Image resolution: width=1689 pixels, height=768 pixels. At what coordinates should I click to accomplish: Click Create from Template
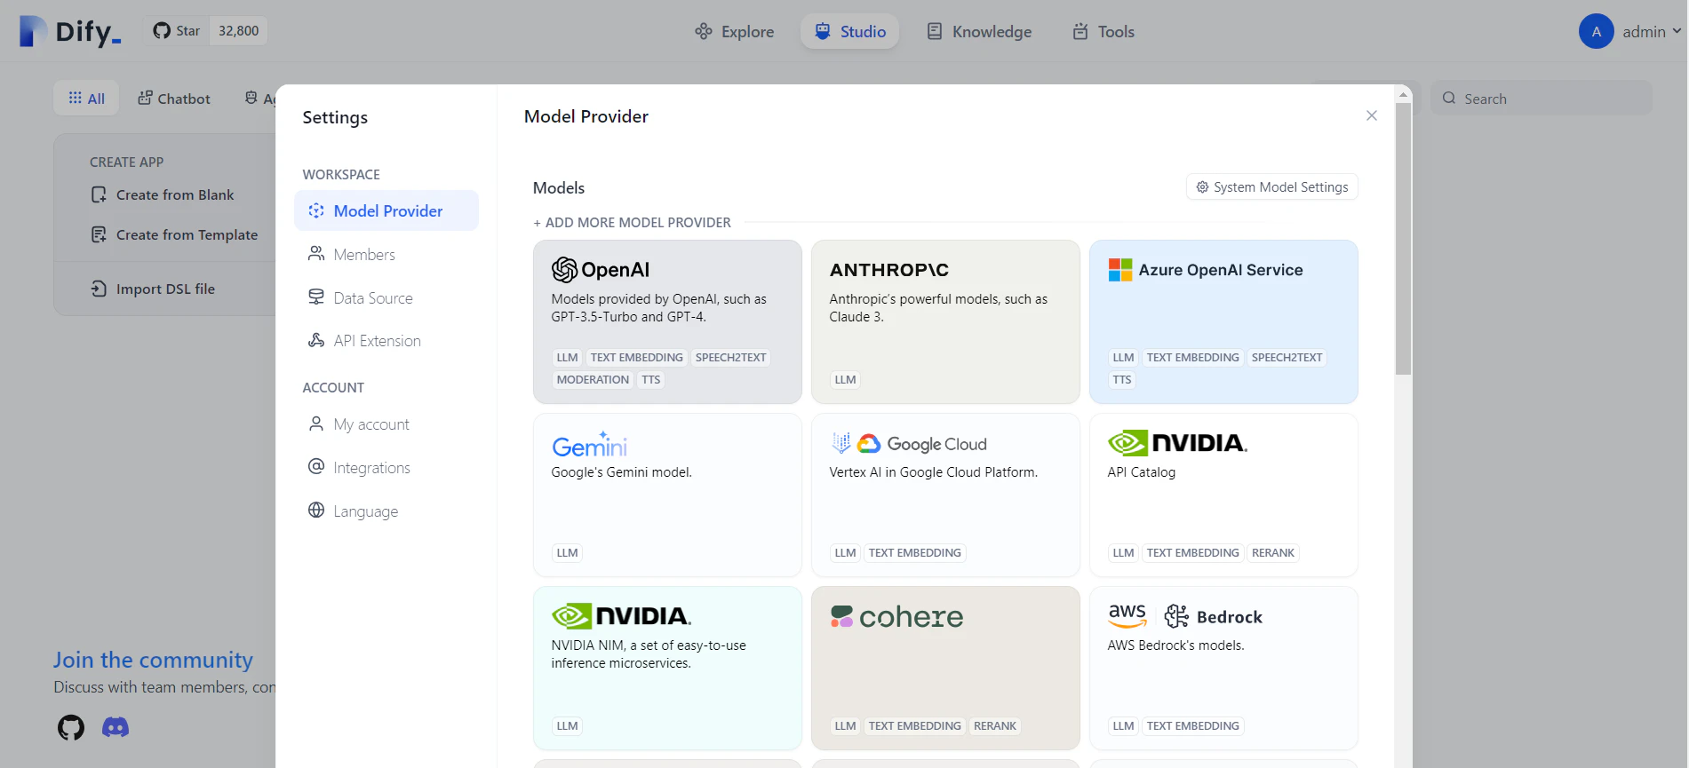pyautogui.click(x=174, y=234)
